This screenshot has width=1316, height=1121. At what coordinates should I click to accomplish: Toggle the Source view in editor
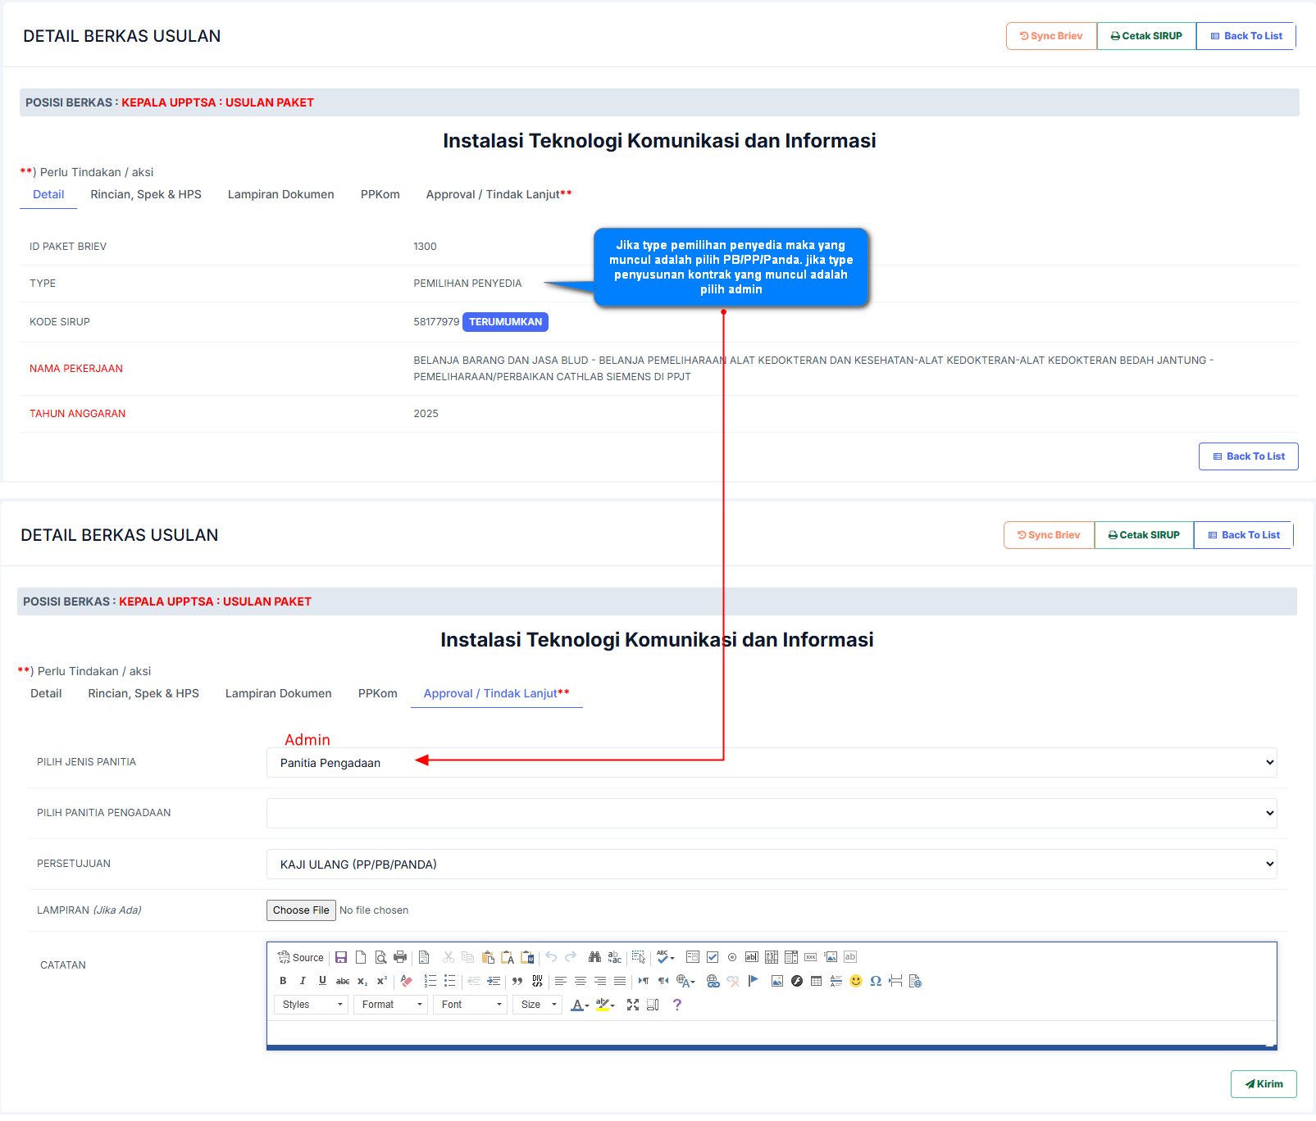tap(301, 957)
